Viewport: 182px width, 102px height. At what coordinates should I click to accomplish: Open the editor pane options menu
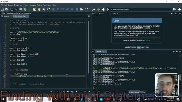[89, 16]
